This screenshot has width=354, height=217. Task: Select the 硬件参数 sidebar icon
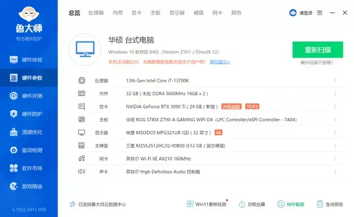[x=14, y=77]
